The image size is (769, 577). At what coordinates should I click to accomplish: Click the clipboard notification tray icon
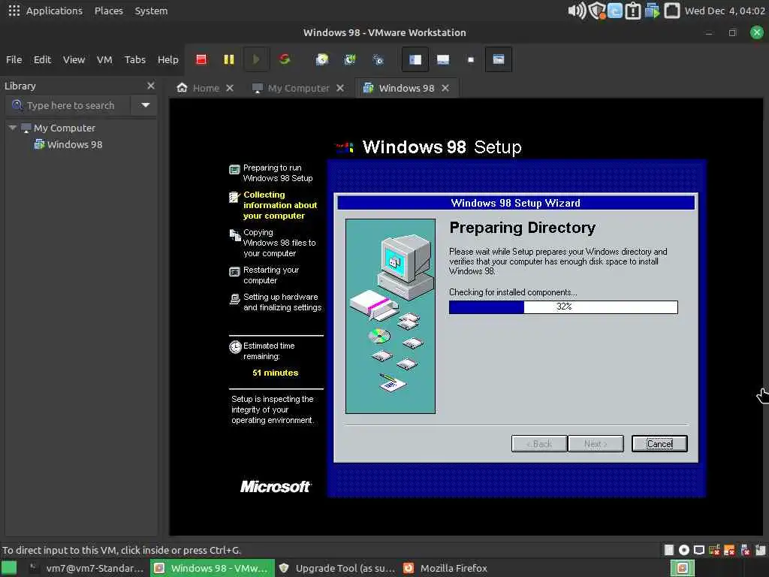pyautogui.click(x=633, y=11)
